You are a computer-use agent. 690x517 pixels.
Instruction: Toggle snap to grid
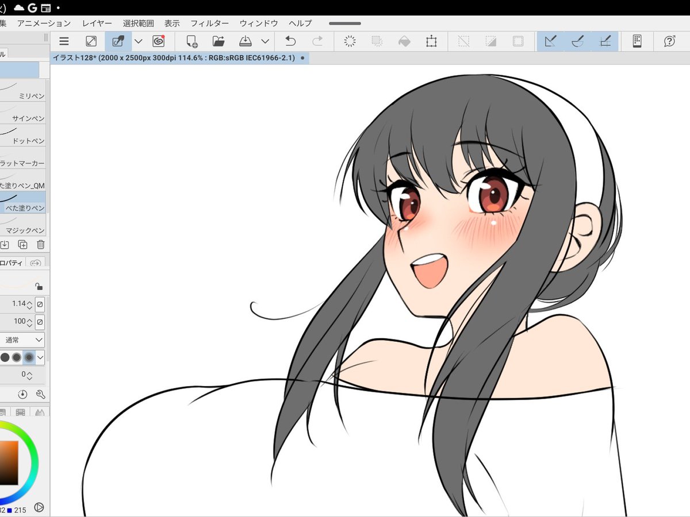click(605, 41)
